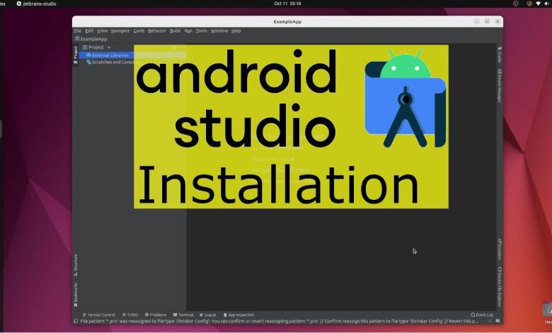Open the Build menu
Image resolution: width=552 pixels, height=333 pixels.
coord(175,30)
